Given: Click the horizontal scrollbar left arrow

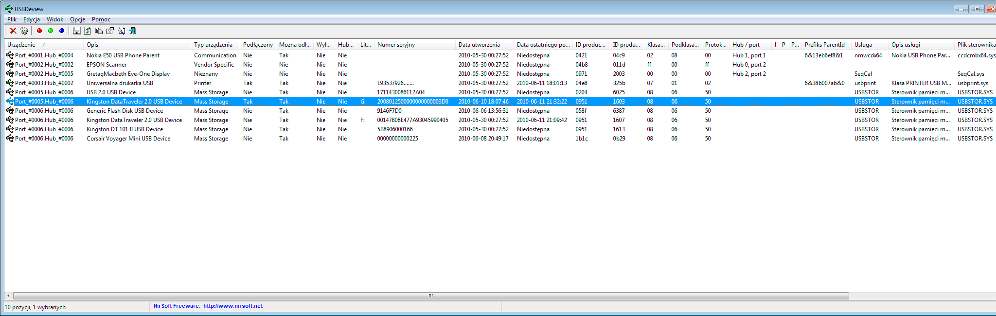Looking at the screenshot, I should click(8, 296).
